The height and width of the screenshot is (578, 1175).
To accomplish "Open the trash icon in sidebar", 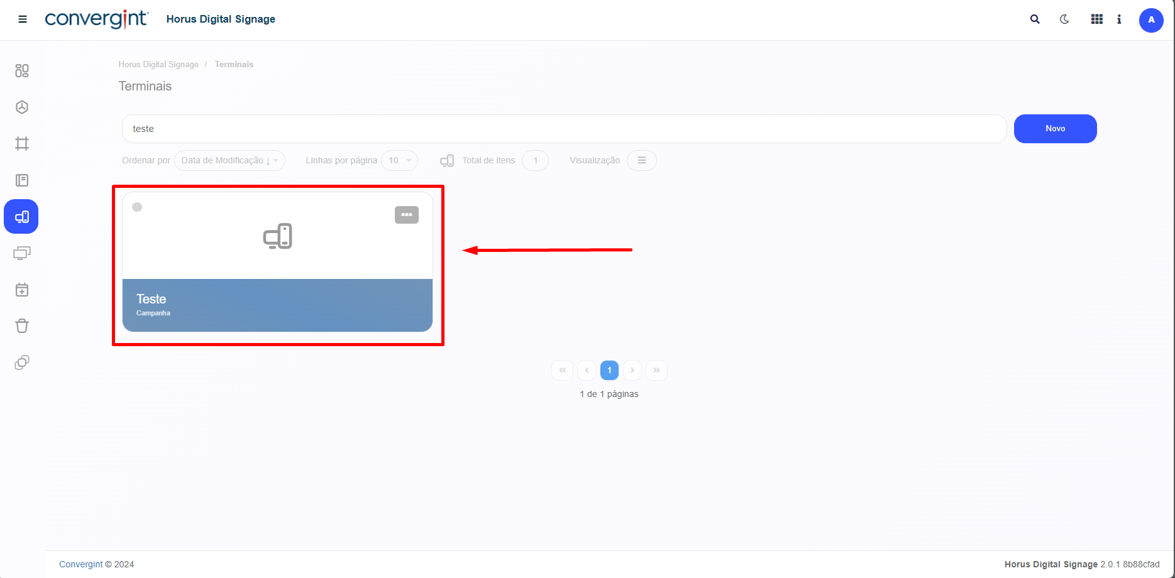I will click(x=22, y=326).
